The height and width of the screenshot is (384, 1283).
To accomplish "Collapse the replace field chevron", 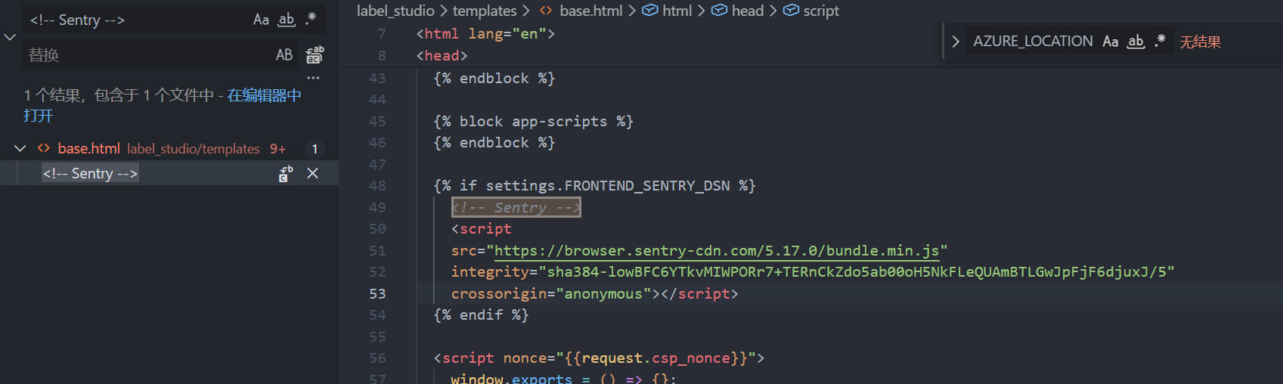I will 10,37.
